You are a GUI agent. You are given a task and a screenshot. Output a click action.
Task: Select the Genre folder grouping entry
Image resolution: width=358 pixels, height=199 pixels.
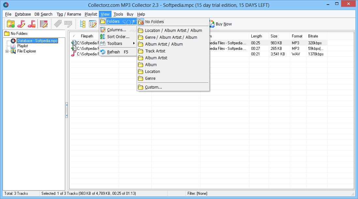click(x=173, y=78)
